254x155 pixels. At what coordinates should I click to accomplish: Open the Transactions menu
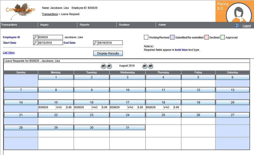tap(9, 25)
